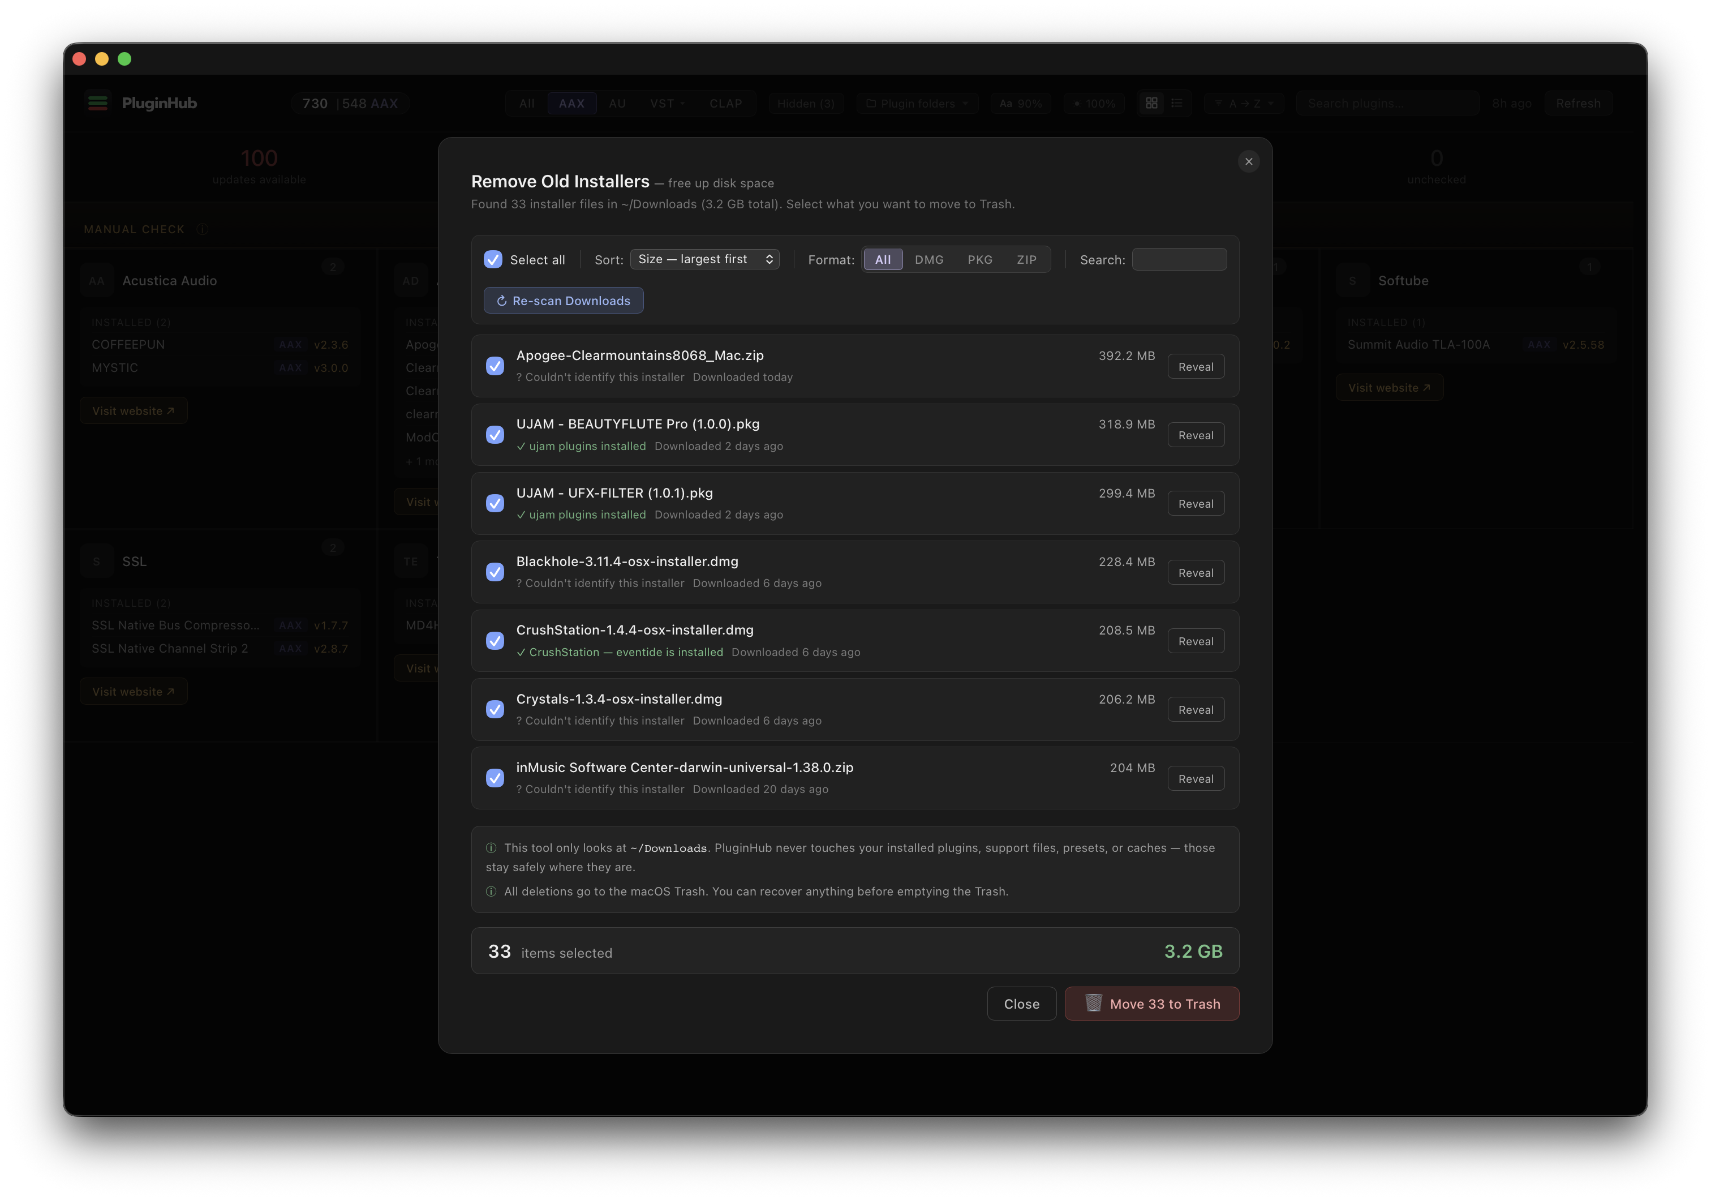Open Softube Visit website link
The width and height of the screenshot is (1711, 1200).
[x=1389, y=388]
